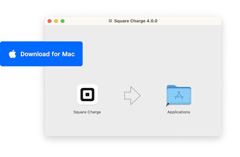Image resolution: width=240 pixels, height=157 pixels.
Task: Close the Square Charge 4.0.0 window
Action: pos(50,21)
